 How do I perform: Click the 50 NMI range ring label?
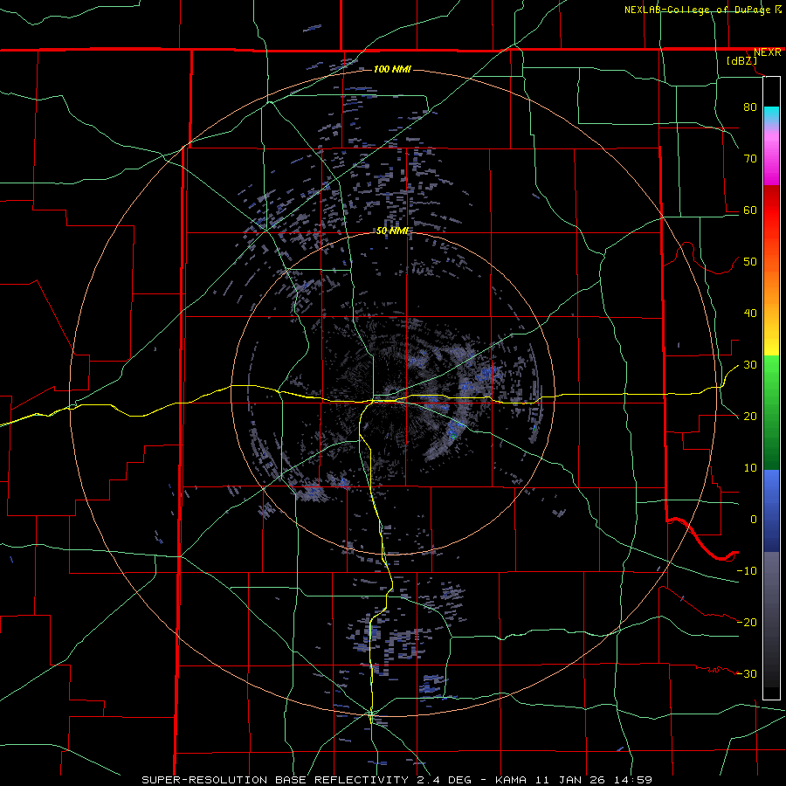(392, 231)
